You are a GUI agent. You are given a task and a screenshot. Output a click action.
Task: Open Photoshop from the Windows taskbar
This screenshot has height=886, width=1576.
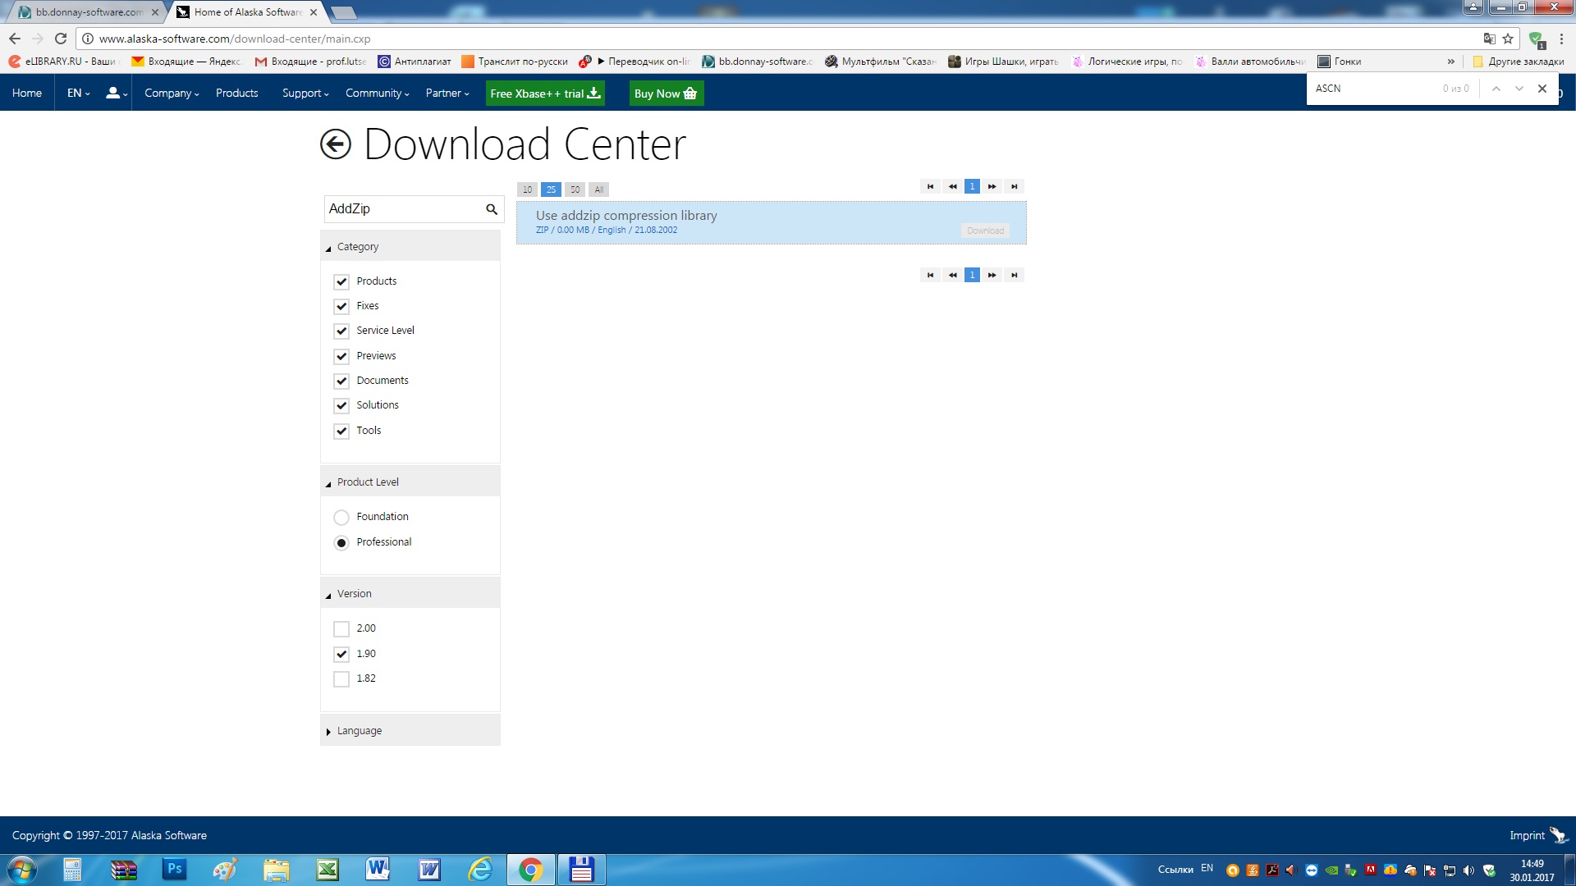174,869
